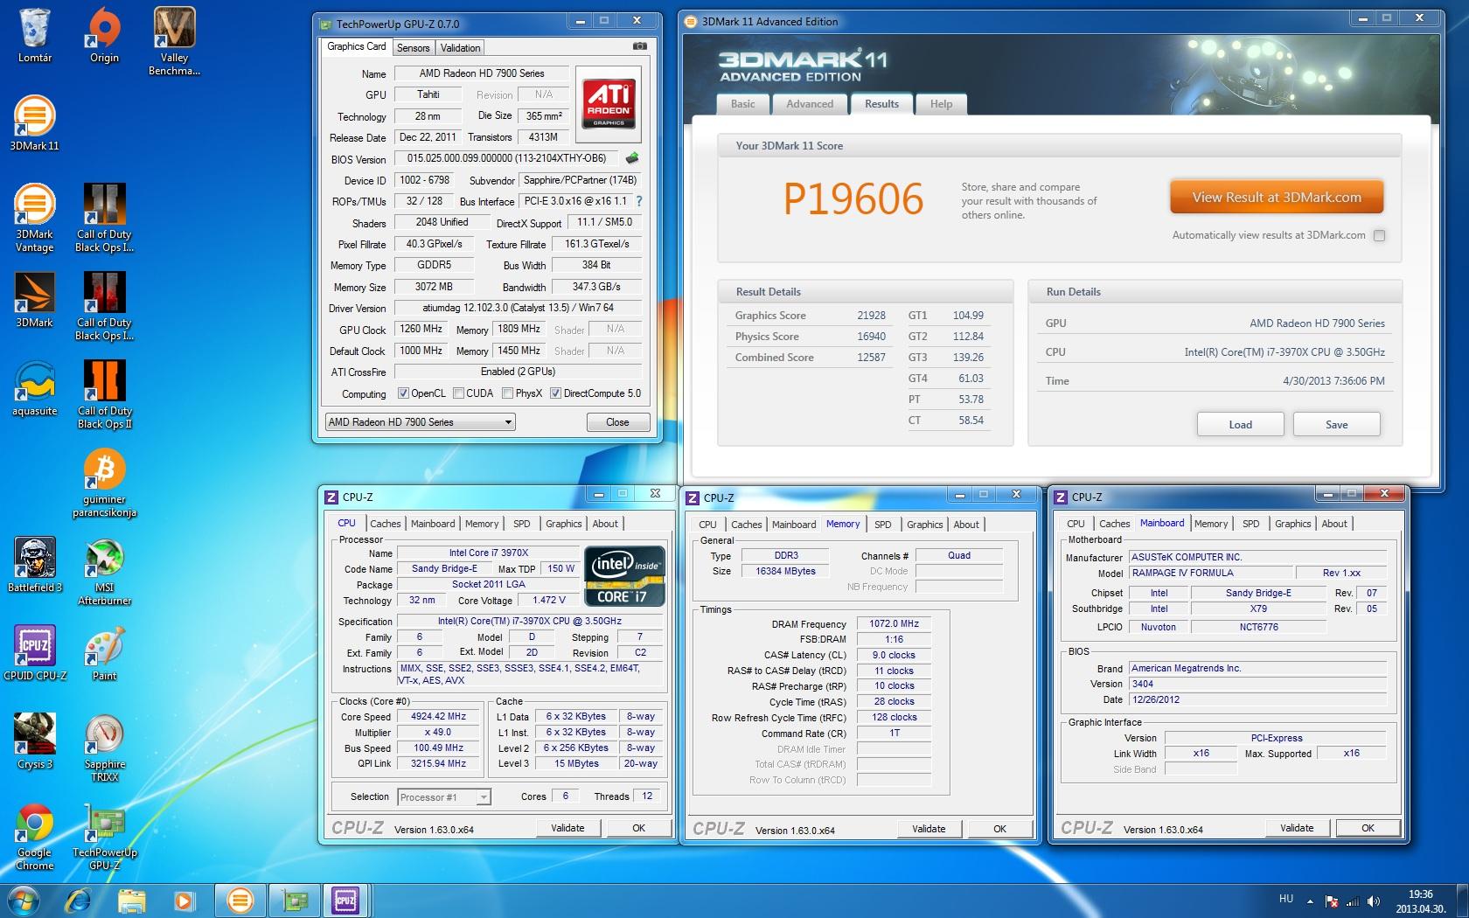Click the HU language indicator in taskbar
Image resolution: width=1469 pixels, height=918 pixels.
coord(1285,898)
